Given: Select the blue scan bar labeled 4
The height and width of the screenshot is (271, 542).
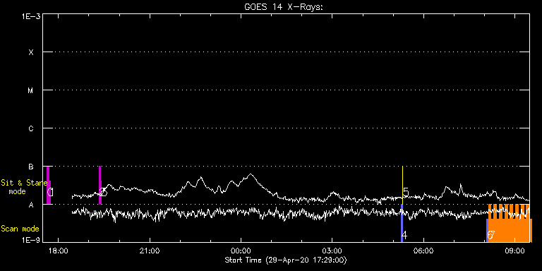Looking at the screenshot, I should point(402,223).
